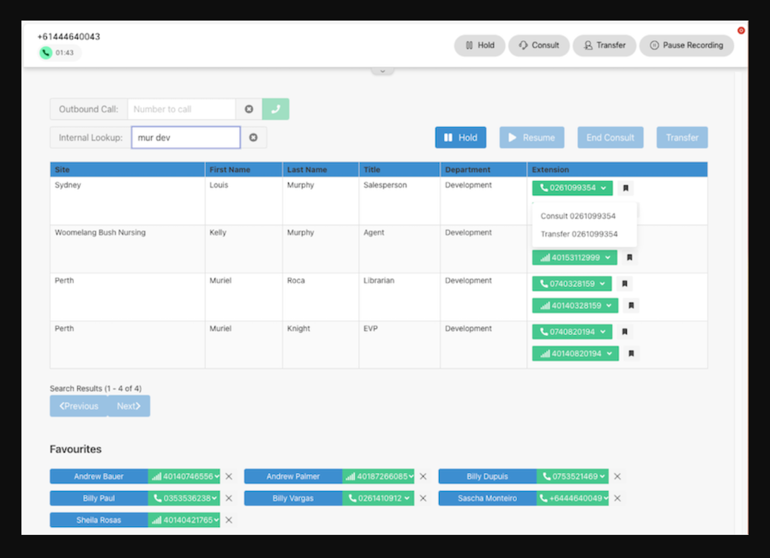Open Billy Paul's 0353536238 dropdown
This screenshot has height=558, width=770.
pos(184,498)
